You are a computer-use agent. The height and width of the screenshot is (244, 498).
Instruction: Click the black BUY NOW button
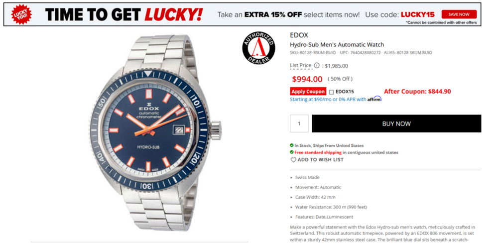point(396,123)
